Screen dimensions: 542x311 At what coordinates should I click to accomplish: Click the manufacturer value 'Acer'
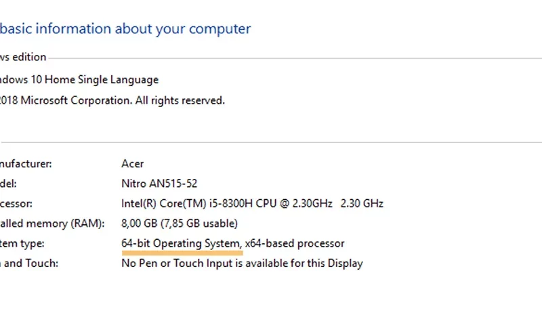[132, 164]
